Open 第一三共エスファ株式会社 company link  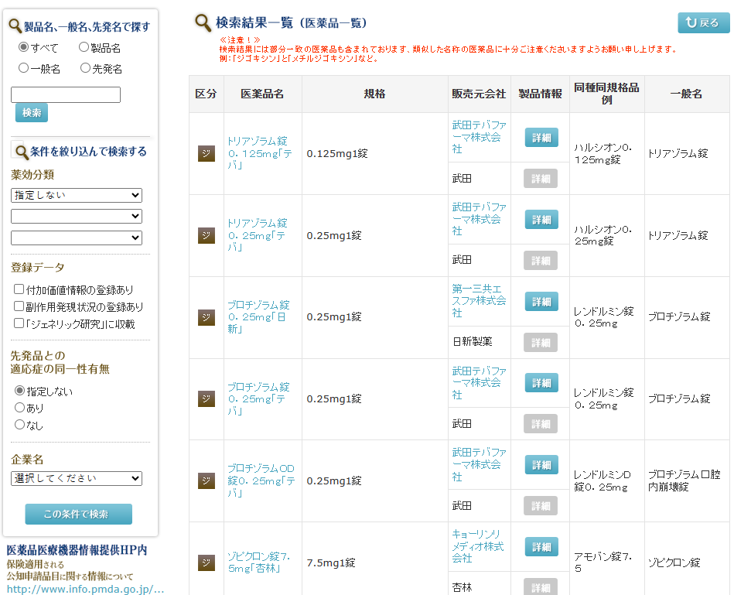tap(479, 301)
